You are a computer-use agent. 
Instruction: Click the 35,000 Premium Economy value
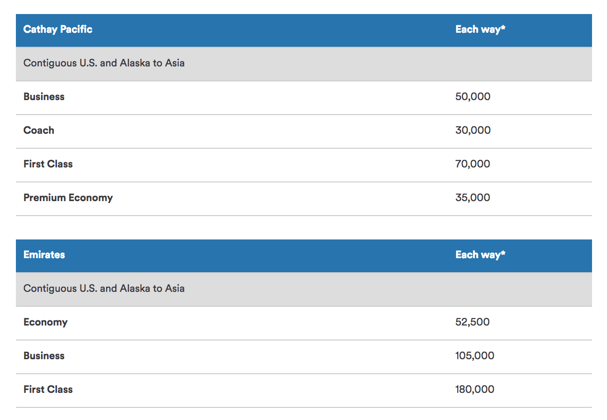pos(473,198)
